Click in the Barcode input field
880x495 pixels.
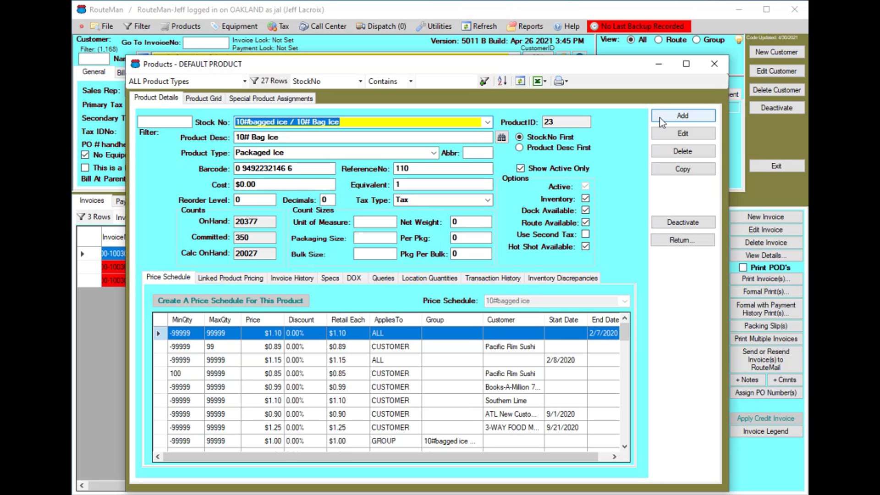click(x=285, y=169)
